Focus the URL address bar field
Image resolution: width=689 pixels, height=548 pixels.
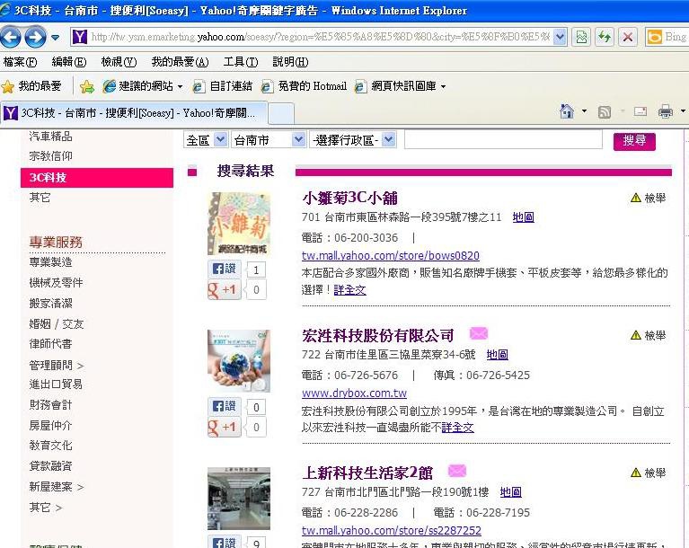[x=320, y=37]
